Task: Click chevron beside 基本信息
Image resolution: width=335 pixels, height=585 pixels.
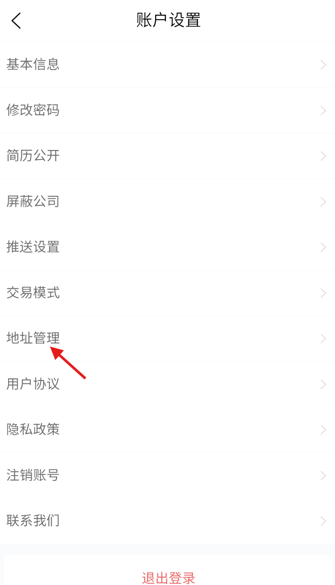Action: [x=323, y=65]
